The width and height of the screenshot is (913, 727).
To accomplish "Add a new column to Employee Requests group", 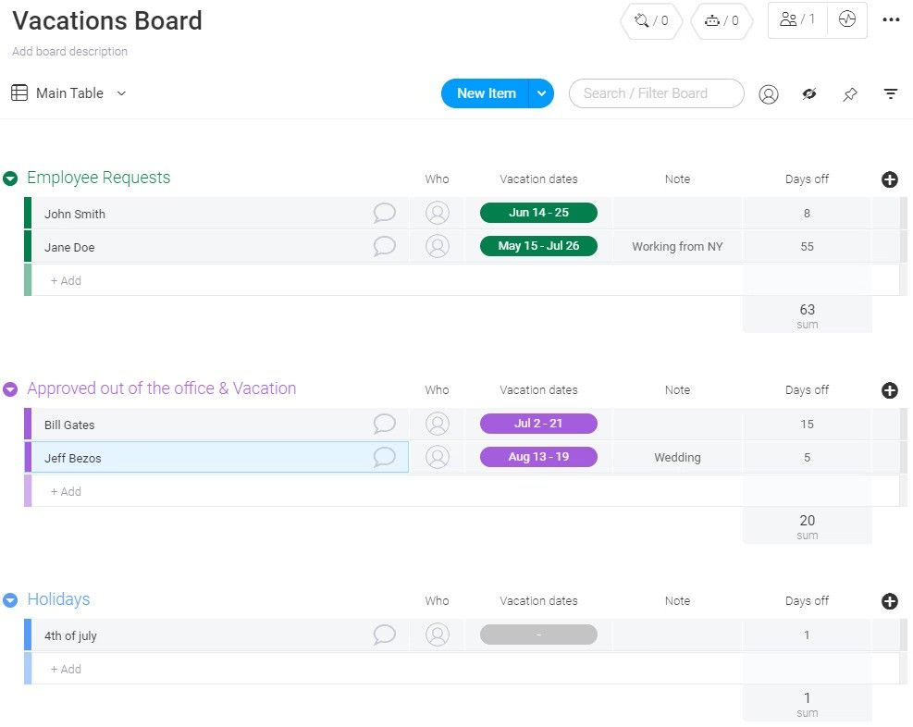I will click(x=889, y=179).
